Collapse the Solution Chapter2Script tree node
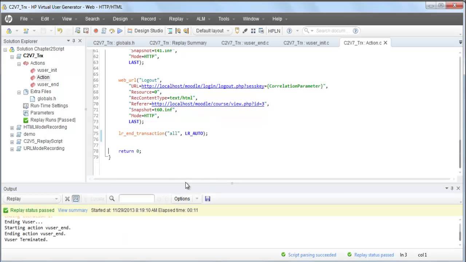Image resolution: width=466 pixels, height=262 pixels. click(x=5, y=49)
